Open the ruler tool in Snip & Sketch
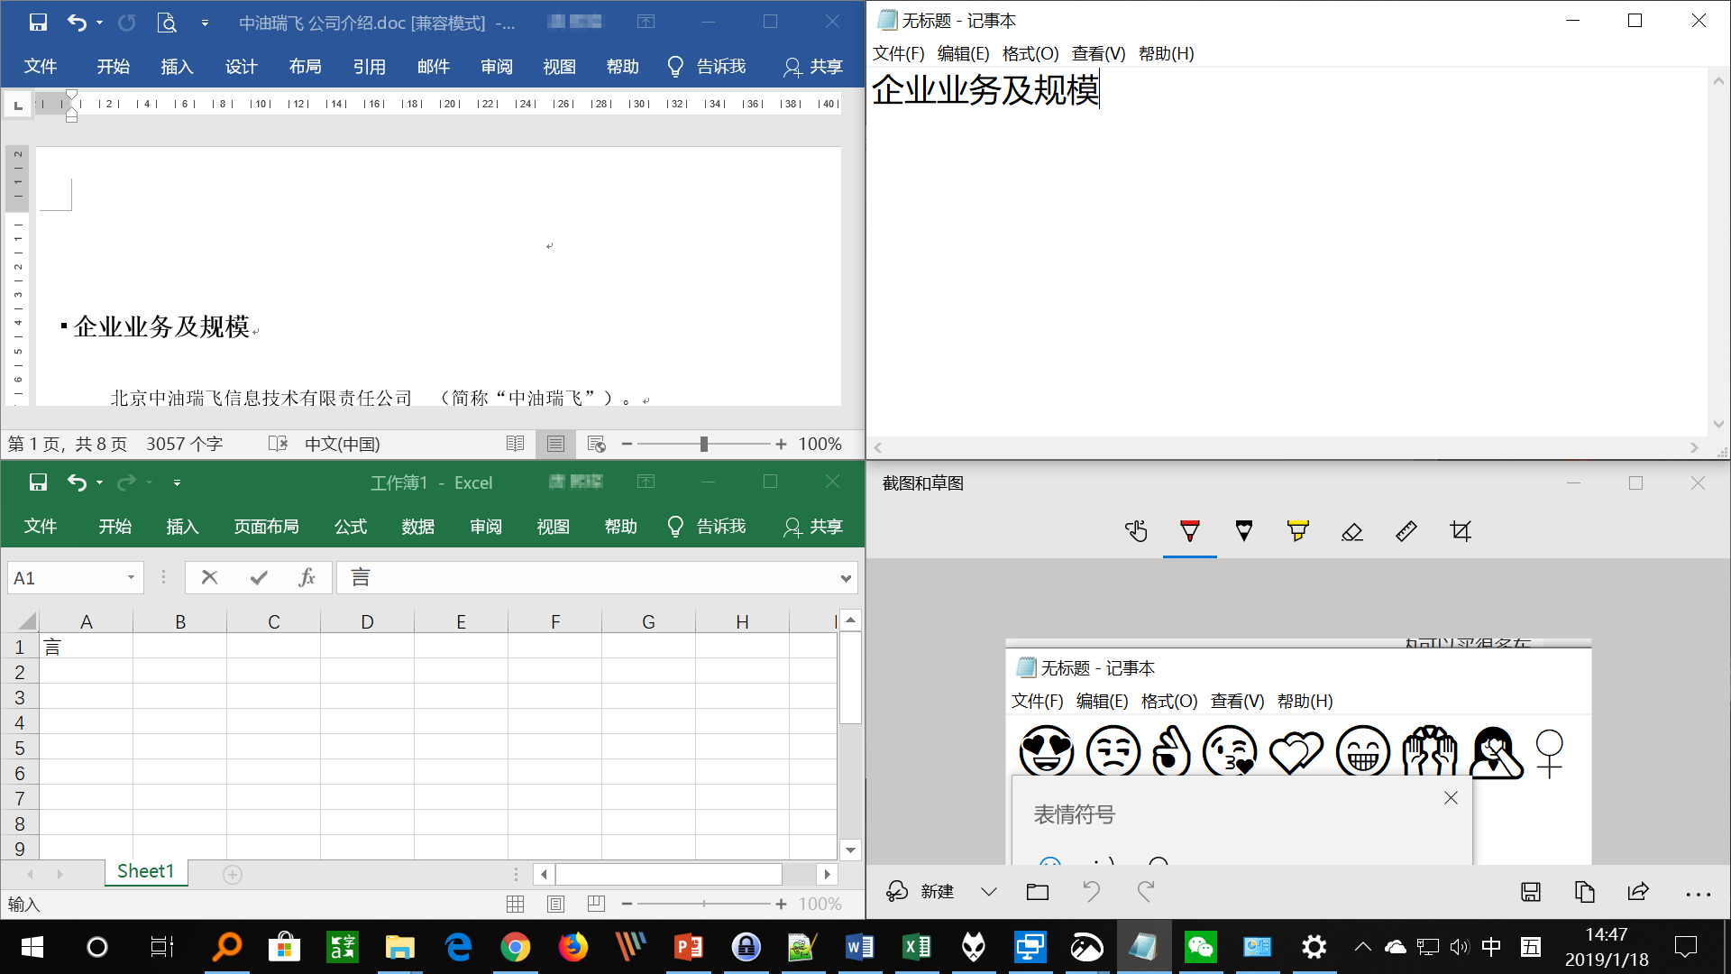Image resolution: width=1731 pixels, height=974 pixels. tap(1406, 531)
